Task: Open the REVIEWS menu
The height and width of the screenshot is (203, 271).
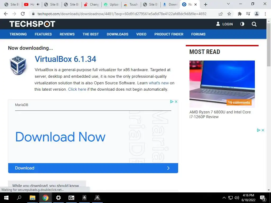Action: point(67,34)
